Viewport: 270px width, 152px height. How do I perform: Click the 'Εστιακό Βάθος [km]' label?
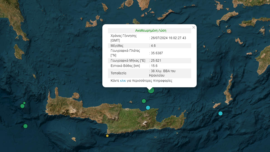point(125,66)
